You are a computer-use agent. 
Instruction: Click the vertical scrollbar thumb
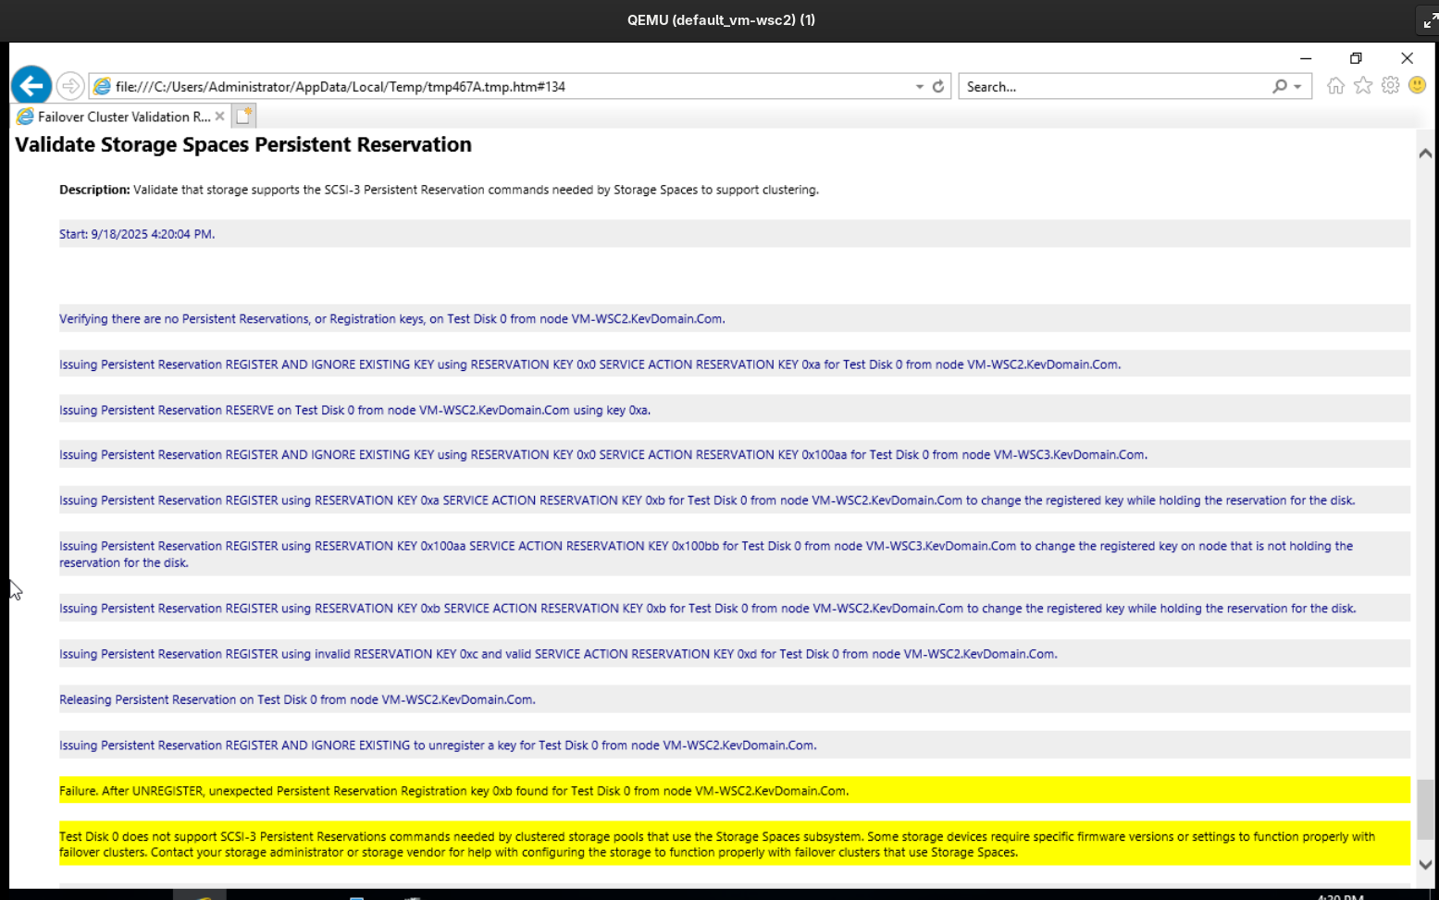coord(1425,809)
